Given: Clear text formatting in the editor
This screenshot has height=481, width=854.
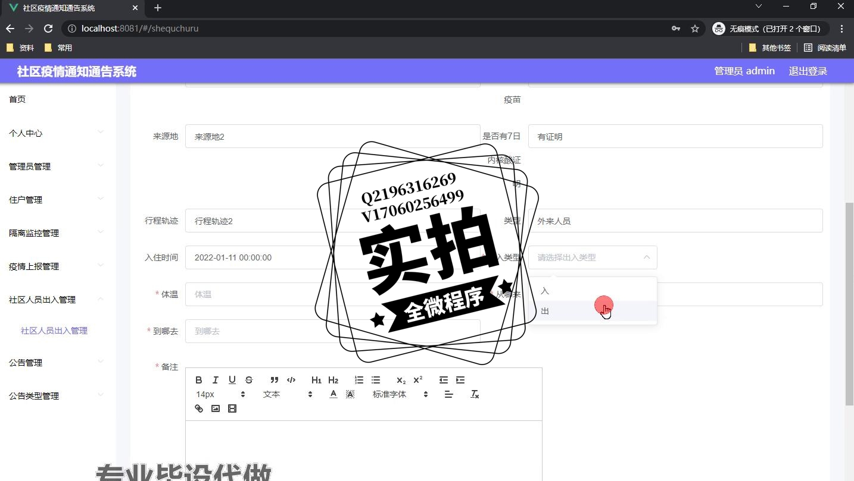Looking at the screenshot, I should click(x=475, y=394).
